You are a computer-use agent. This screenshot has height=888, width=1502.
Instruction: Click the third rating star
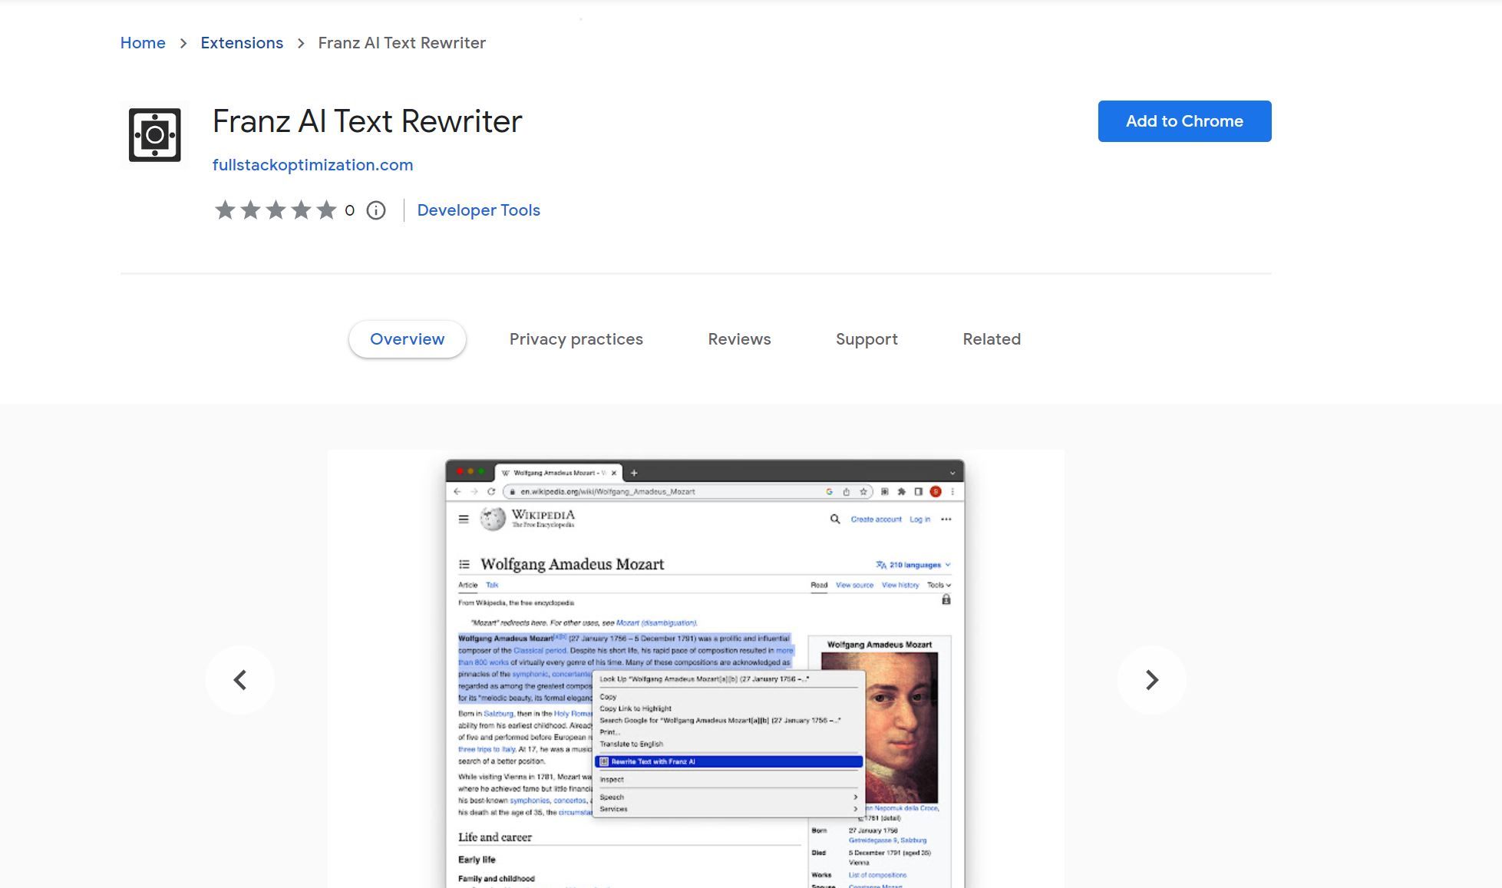(276, 210)
